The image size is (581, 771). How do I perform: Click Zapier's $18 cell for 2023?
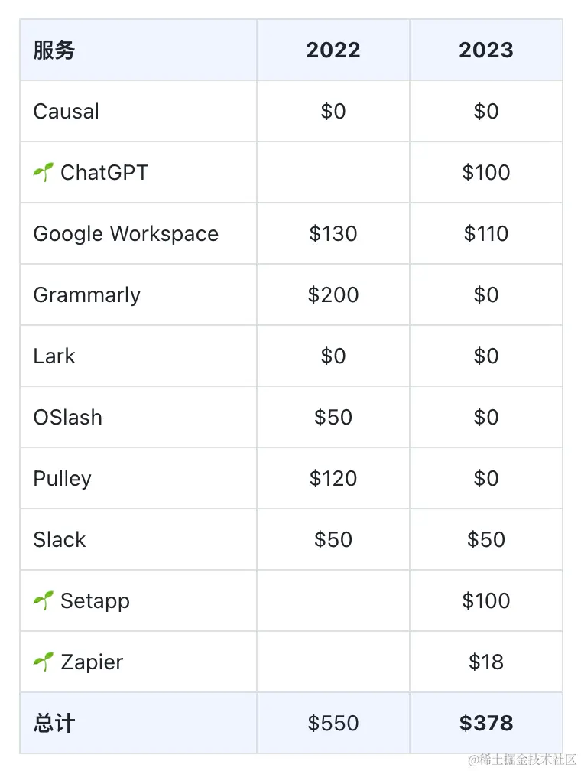486,662
